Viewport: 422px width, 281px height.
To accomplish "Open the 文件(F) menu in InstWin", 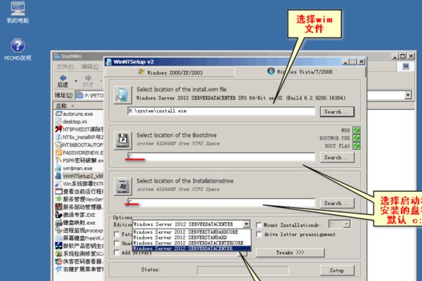I will (x=65, y=67).
